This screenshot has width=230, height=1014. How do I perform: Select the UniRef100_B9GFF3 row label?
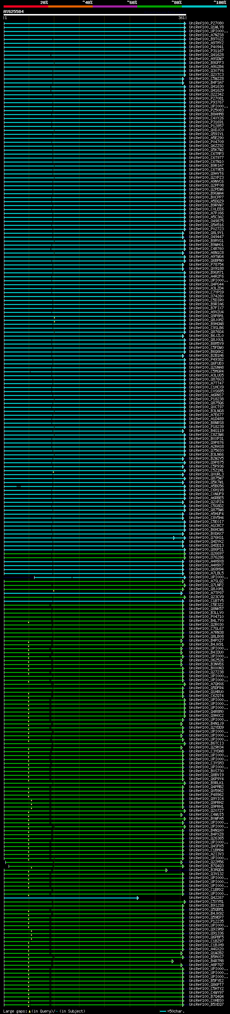click(x=206, y=63)
